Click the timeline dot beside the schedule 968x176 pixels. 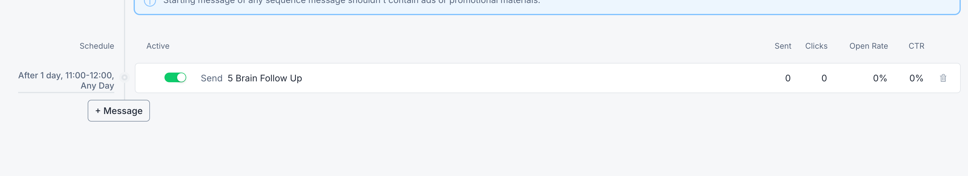(124, 77)
